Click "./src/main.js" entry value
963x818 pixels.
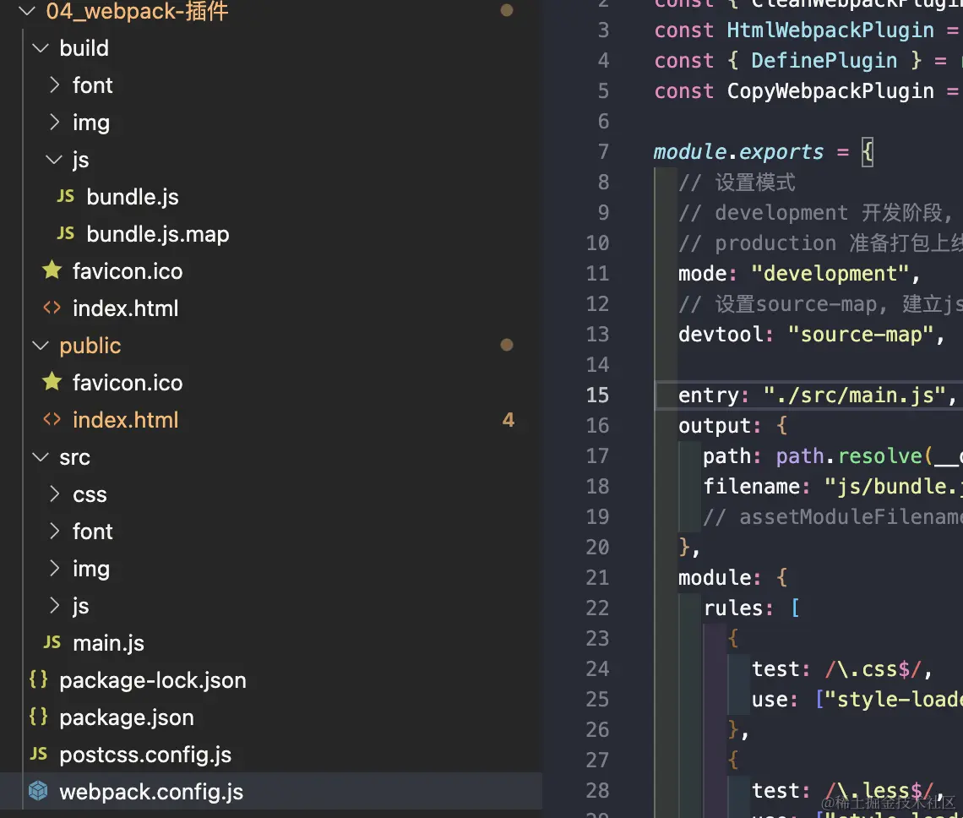click(854, 395)
